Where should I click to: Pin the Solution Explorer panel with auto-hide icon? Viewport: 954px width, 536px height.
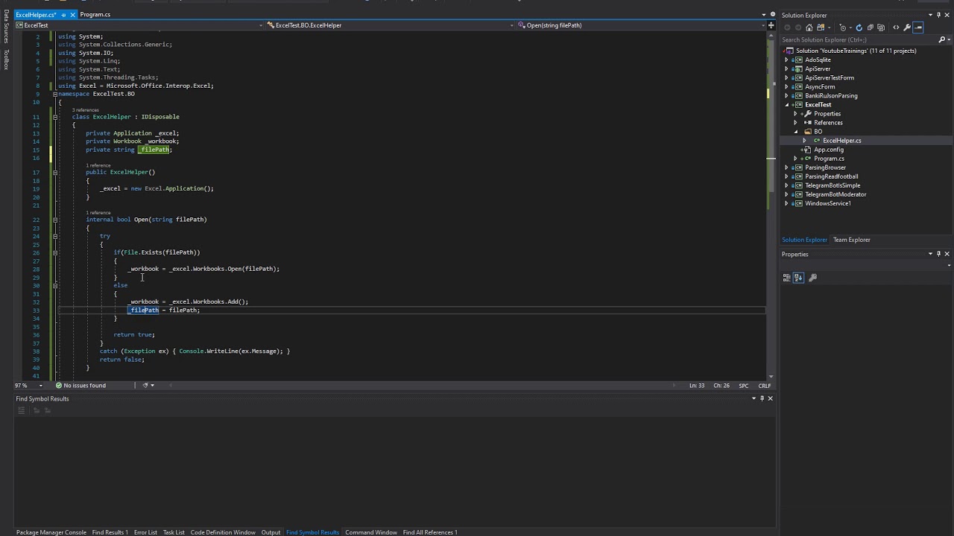pos(938,15)
